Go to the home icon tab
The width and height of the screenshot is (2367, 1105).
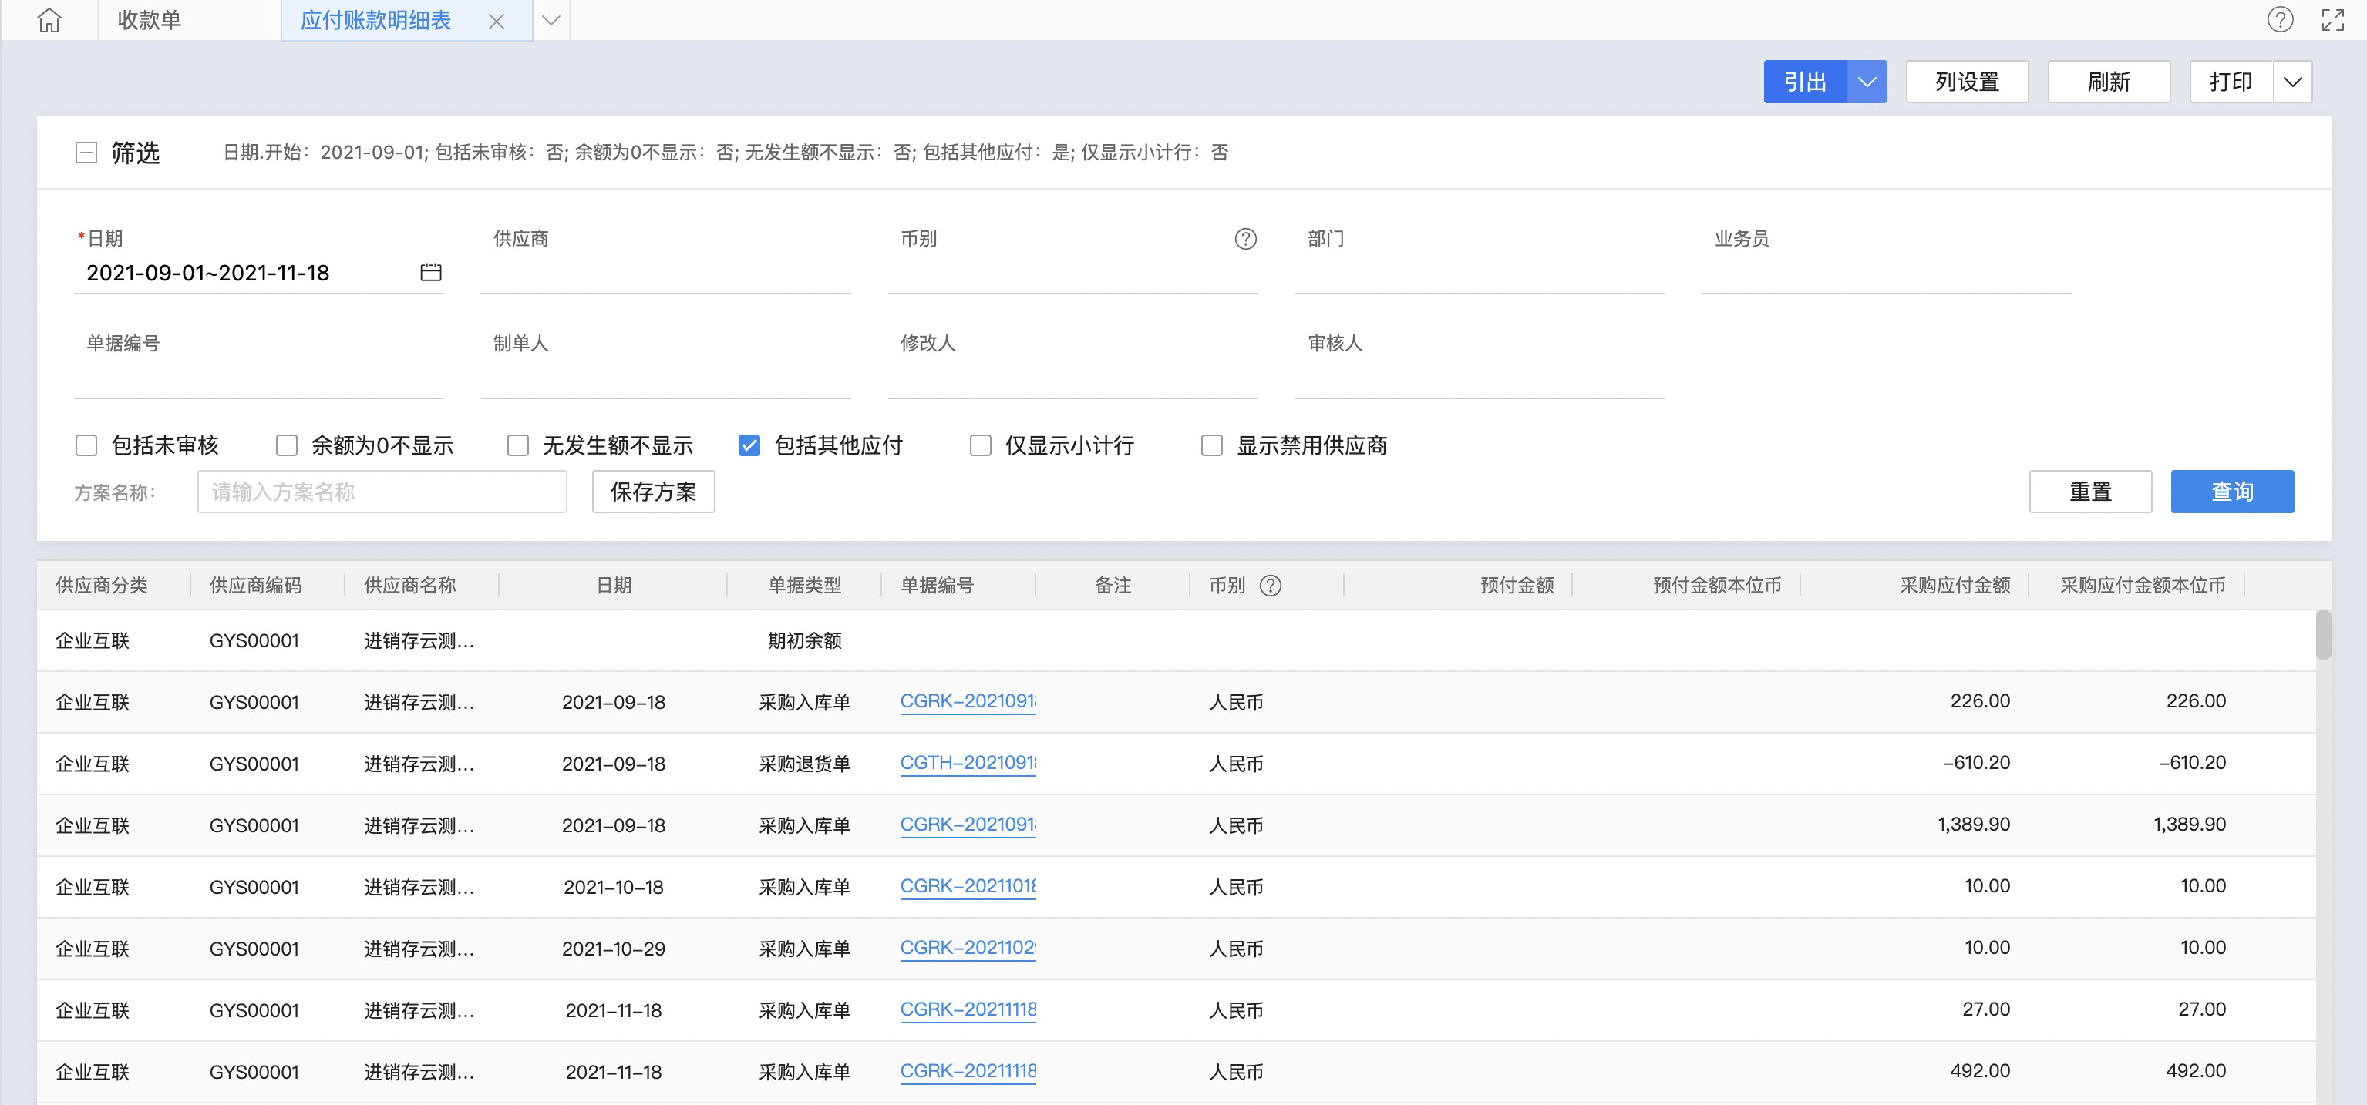pyautogui.click(x=49, y=20)
